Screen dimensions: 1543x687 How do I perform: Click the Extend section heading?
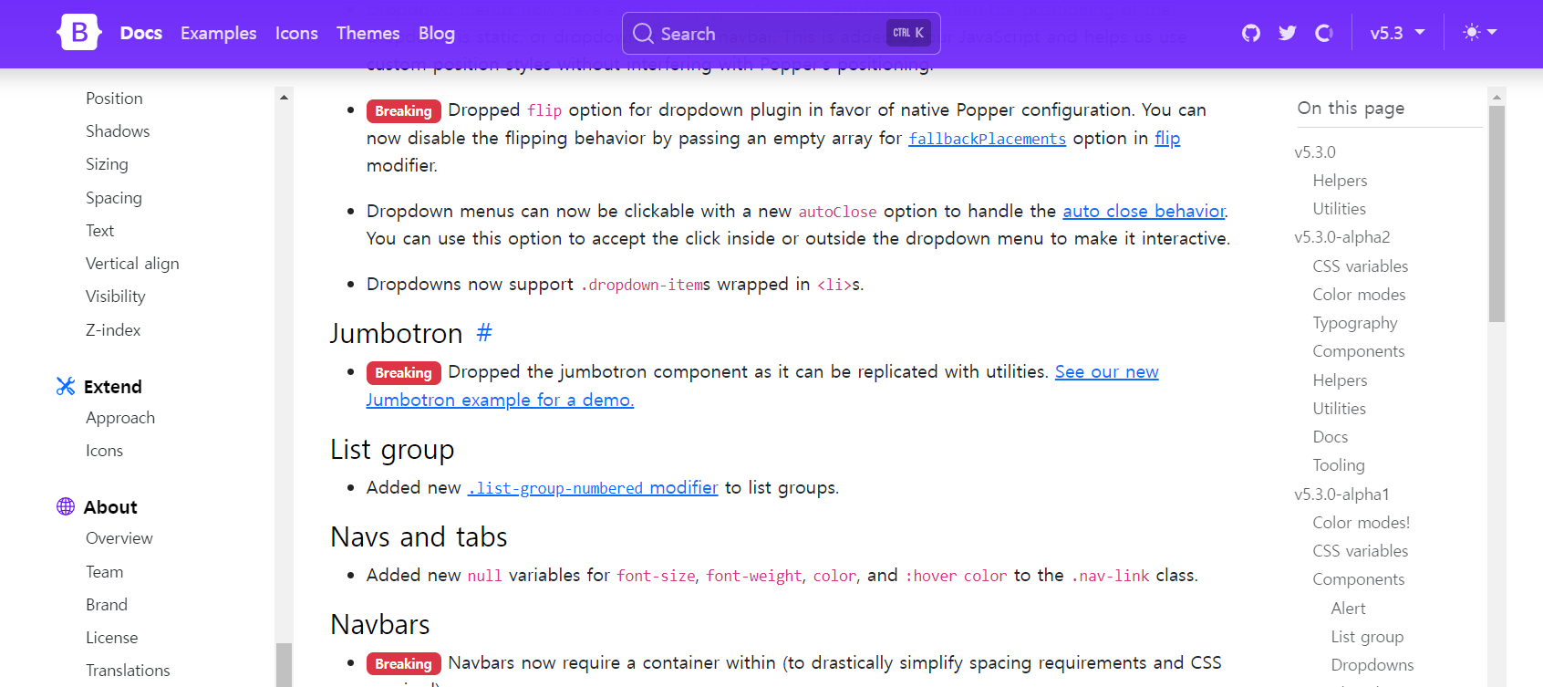(x=113, y=387)
